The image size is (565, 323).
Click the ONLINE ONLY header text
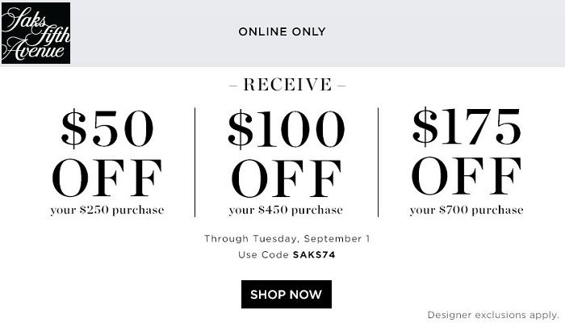(x=282, y=32)
